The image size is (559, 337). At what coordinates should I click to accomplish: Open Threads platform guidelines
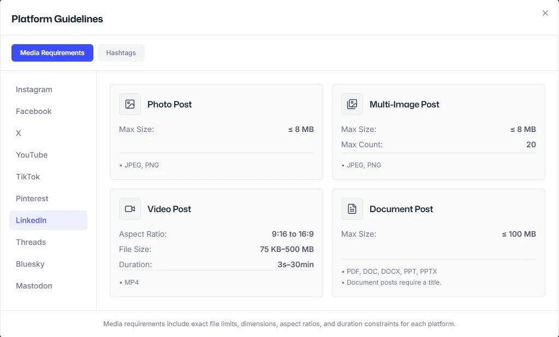tap(49, 242)
